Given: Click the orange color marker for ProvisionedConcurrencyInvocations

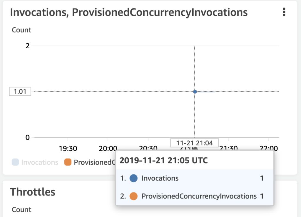Looking at the screenshot, I should [x=133, y=196].
